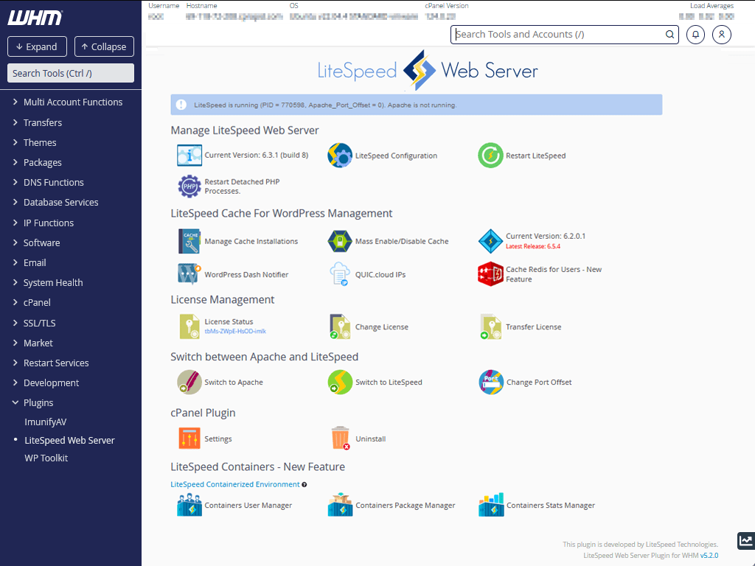Restart Detached PHP Processes
Image resolution: width=755 pixels, height=566 pixels.
(x=189, y=186)
